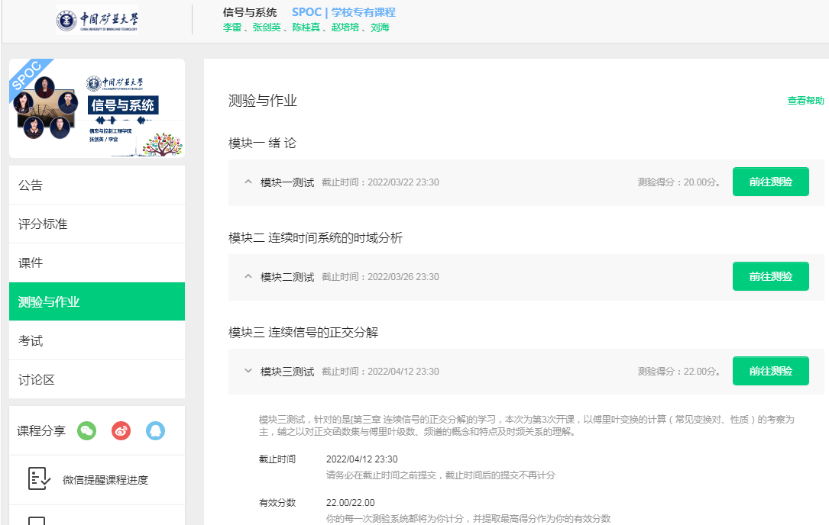
Task: Click 前往测验 for 模块一测试
Action: (770, 182)
